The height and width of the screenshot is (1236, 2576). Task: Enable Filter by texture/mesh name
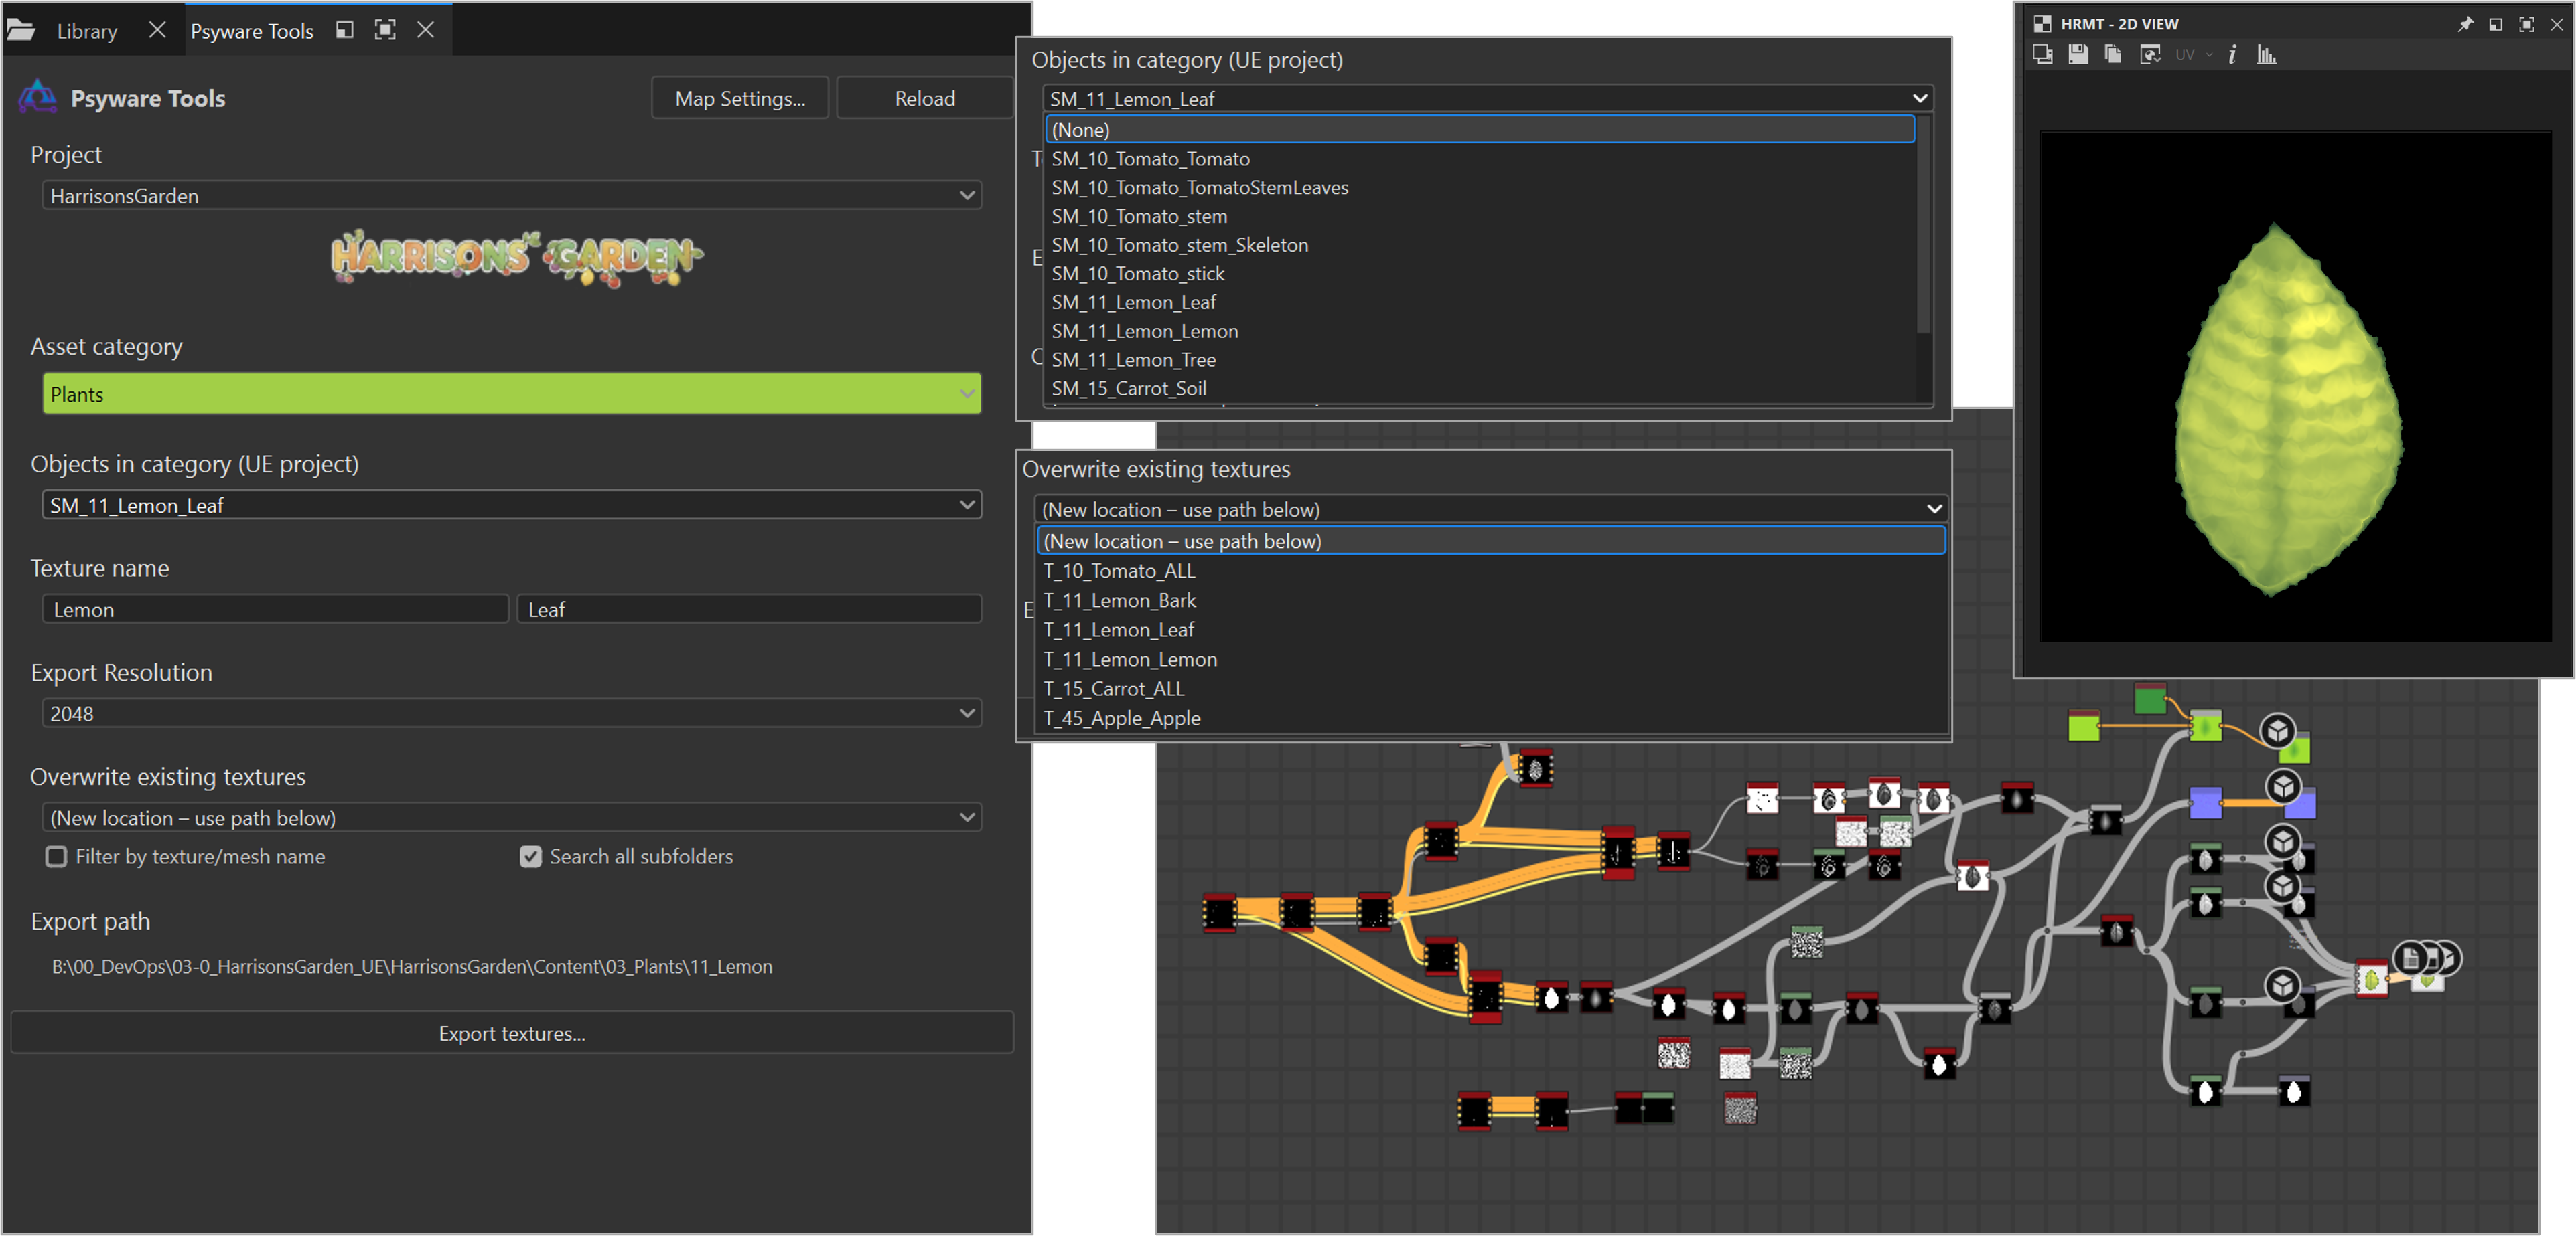click(x=57, y=857)
